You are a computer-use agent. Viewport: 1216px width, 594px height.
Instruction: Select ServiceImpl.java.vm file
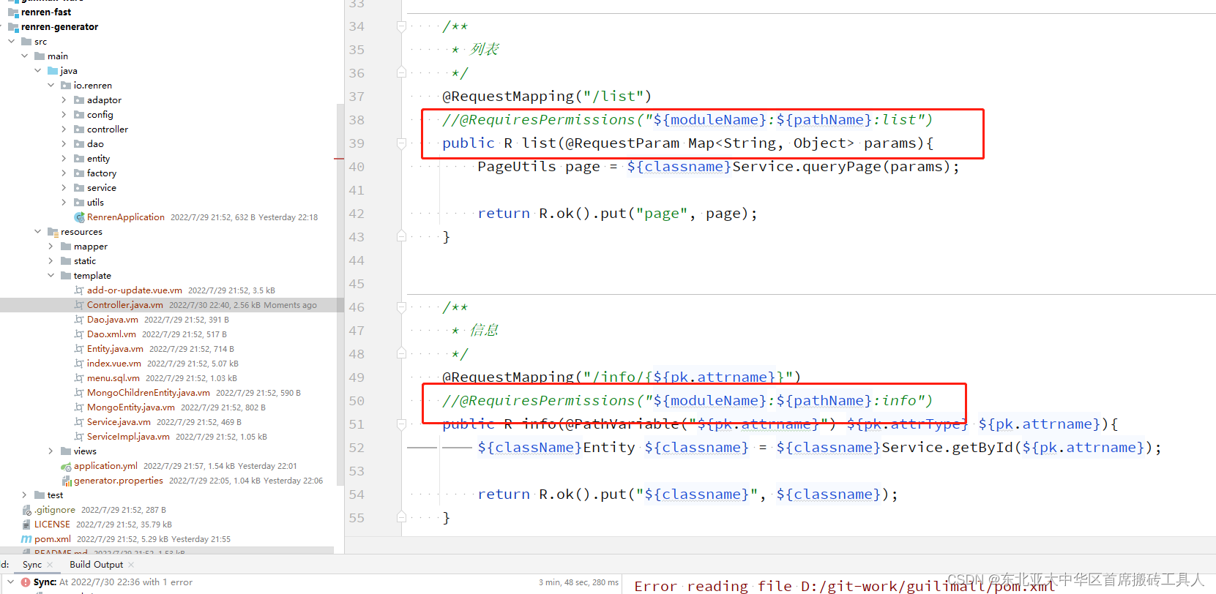pos(128,437)
